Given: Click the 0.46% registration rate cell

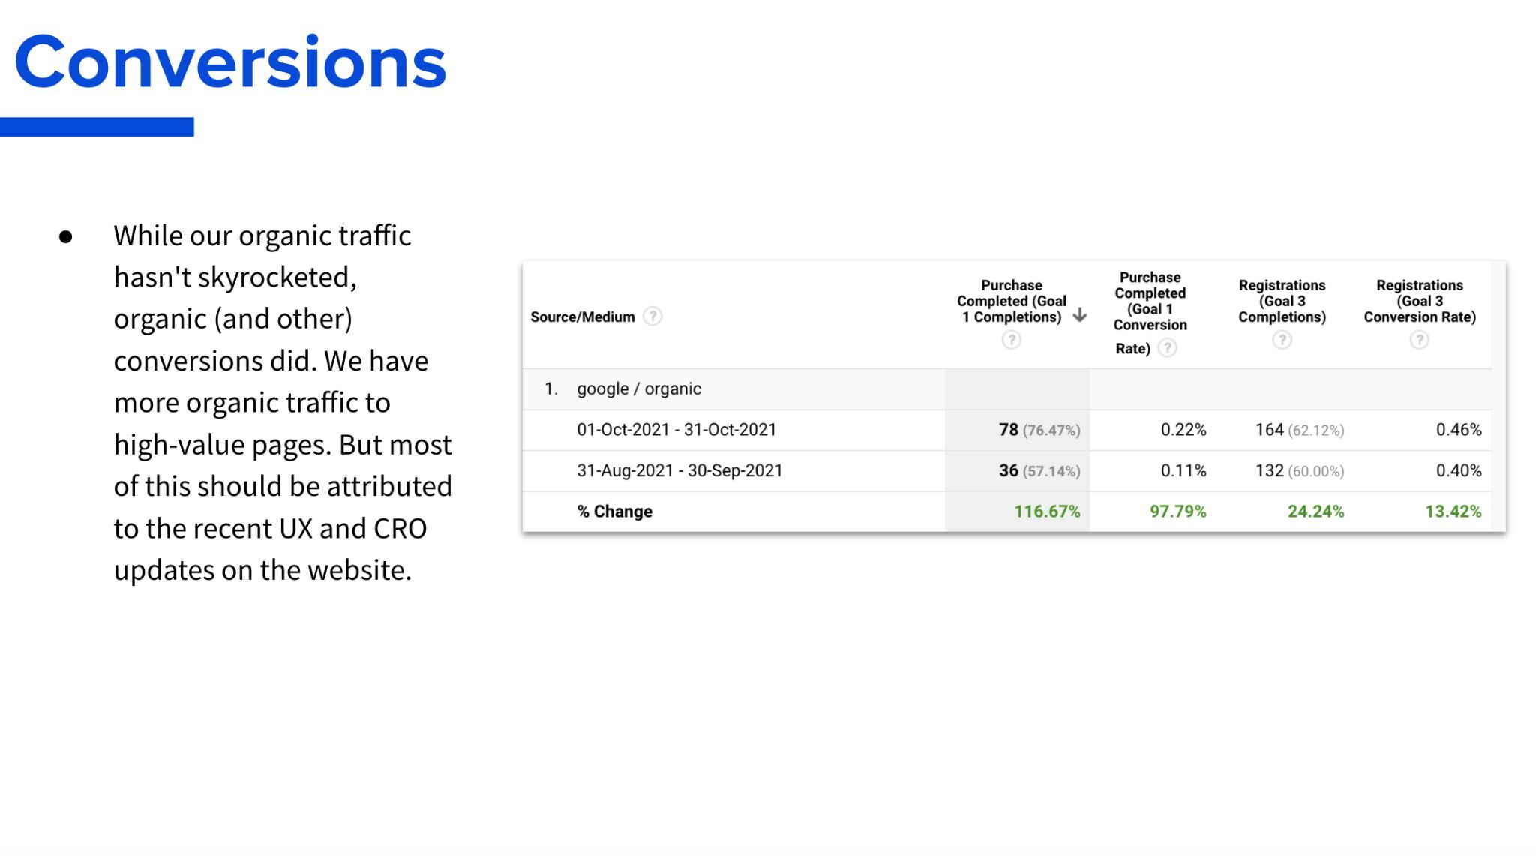Looking at the screenshot, I should [1459, 430].
